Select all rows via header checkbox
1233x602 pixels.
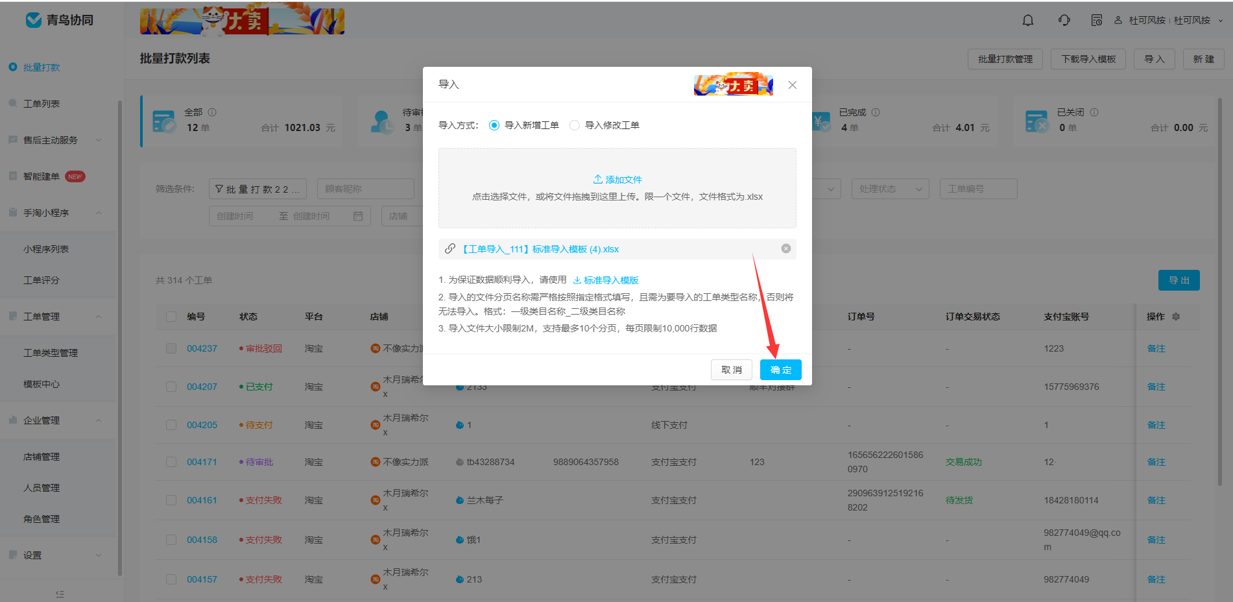click(x=171, y=317)
